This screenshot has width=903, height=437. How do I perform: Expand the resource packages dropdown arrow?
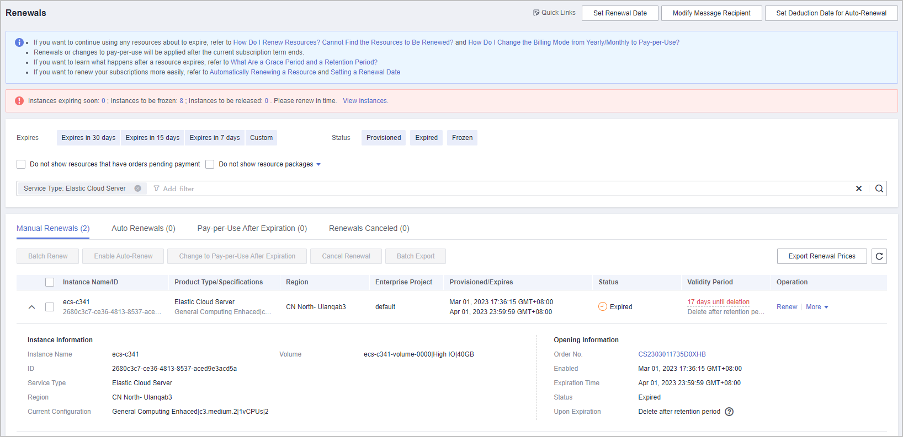coord(318,164)
